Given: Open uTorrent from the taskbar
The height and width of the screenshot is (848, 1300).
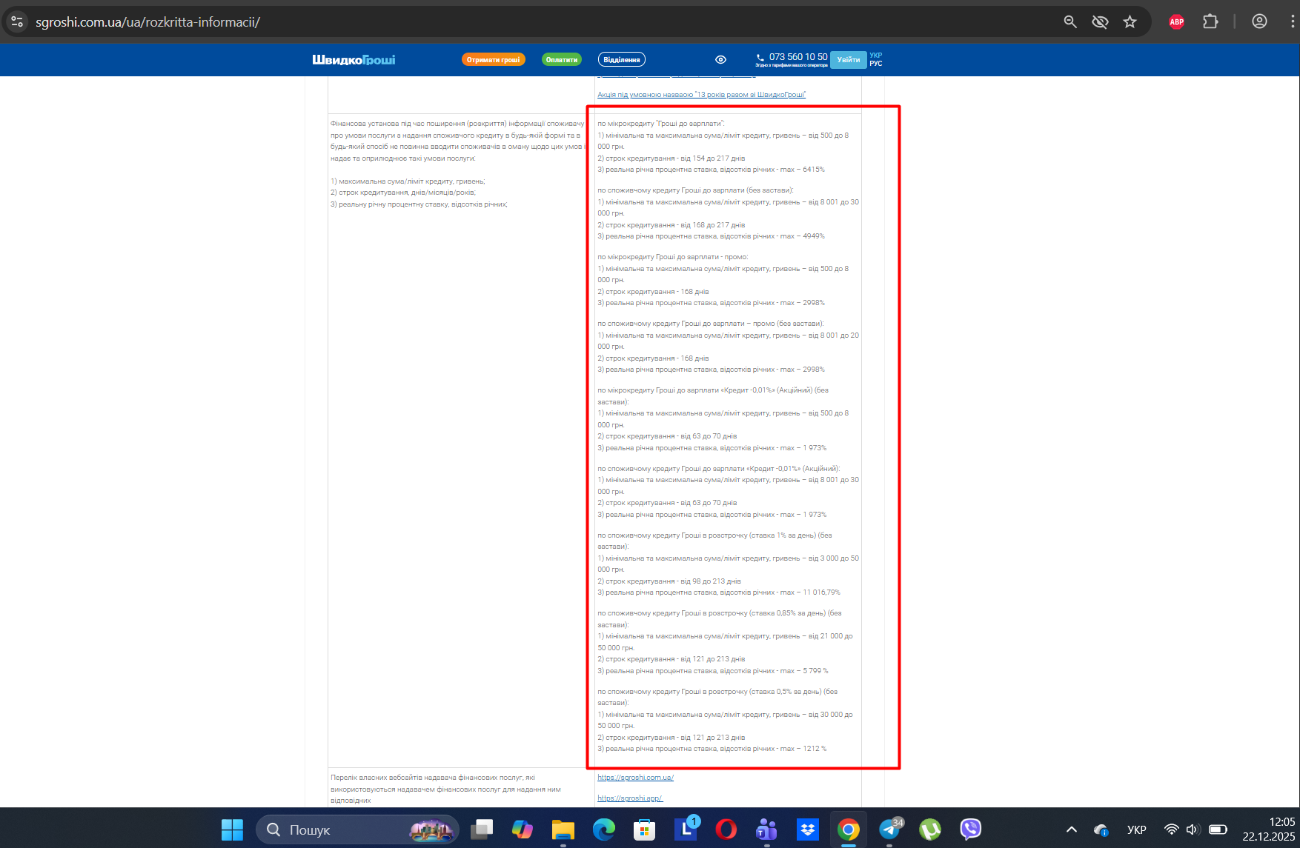Looking at the screenshot, I should coord(930,829).
